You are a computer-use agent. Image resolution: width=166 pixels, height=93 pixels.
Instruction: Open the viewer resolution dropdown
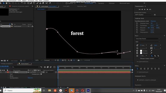coord(48,60)
